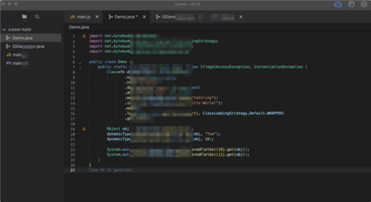
Task: Place cursor on line 27 generate hint
Action: [x=111, y=170]
